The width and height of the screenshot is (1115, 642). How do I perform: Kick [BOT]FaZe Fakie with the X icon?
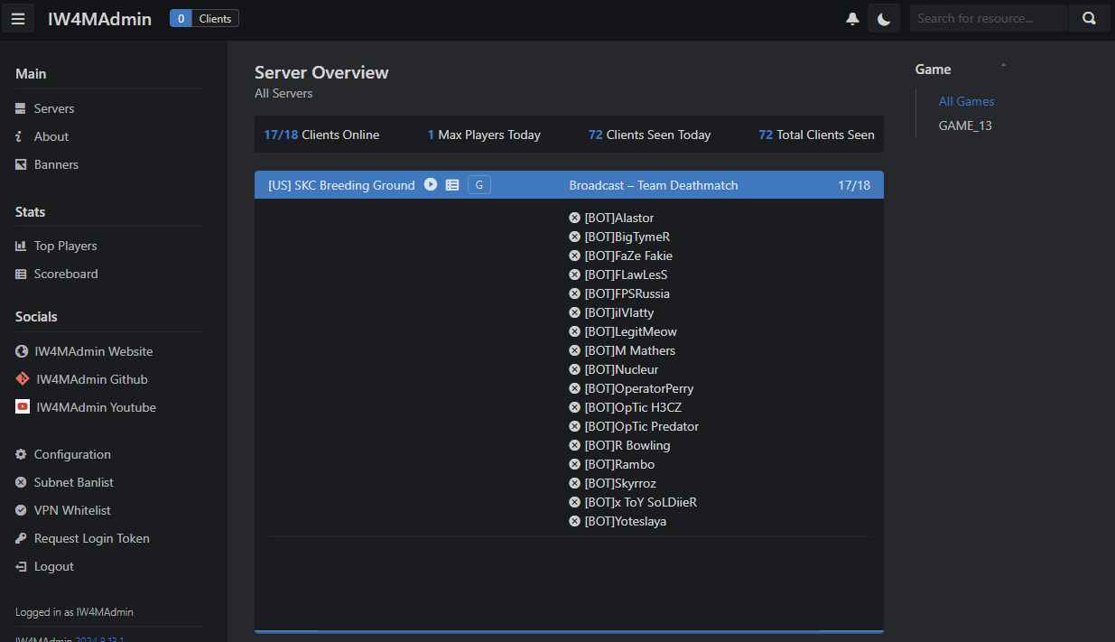(574, 256)
